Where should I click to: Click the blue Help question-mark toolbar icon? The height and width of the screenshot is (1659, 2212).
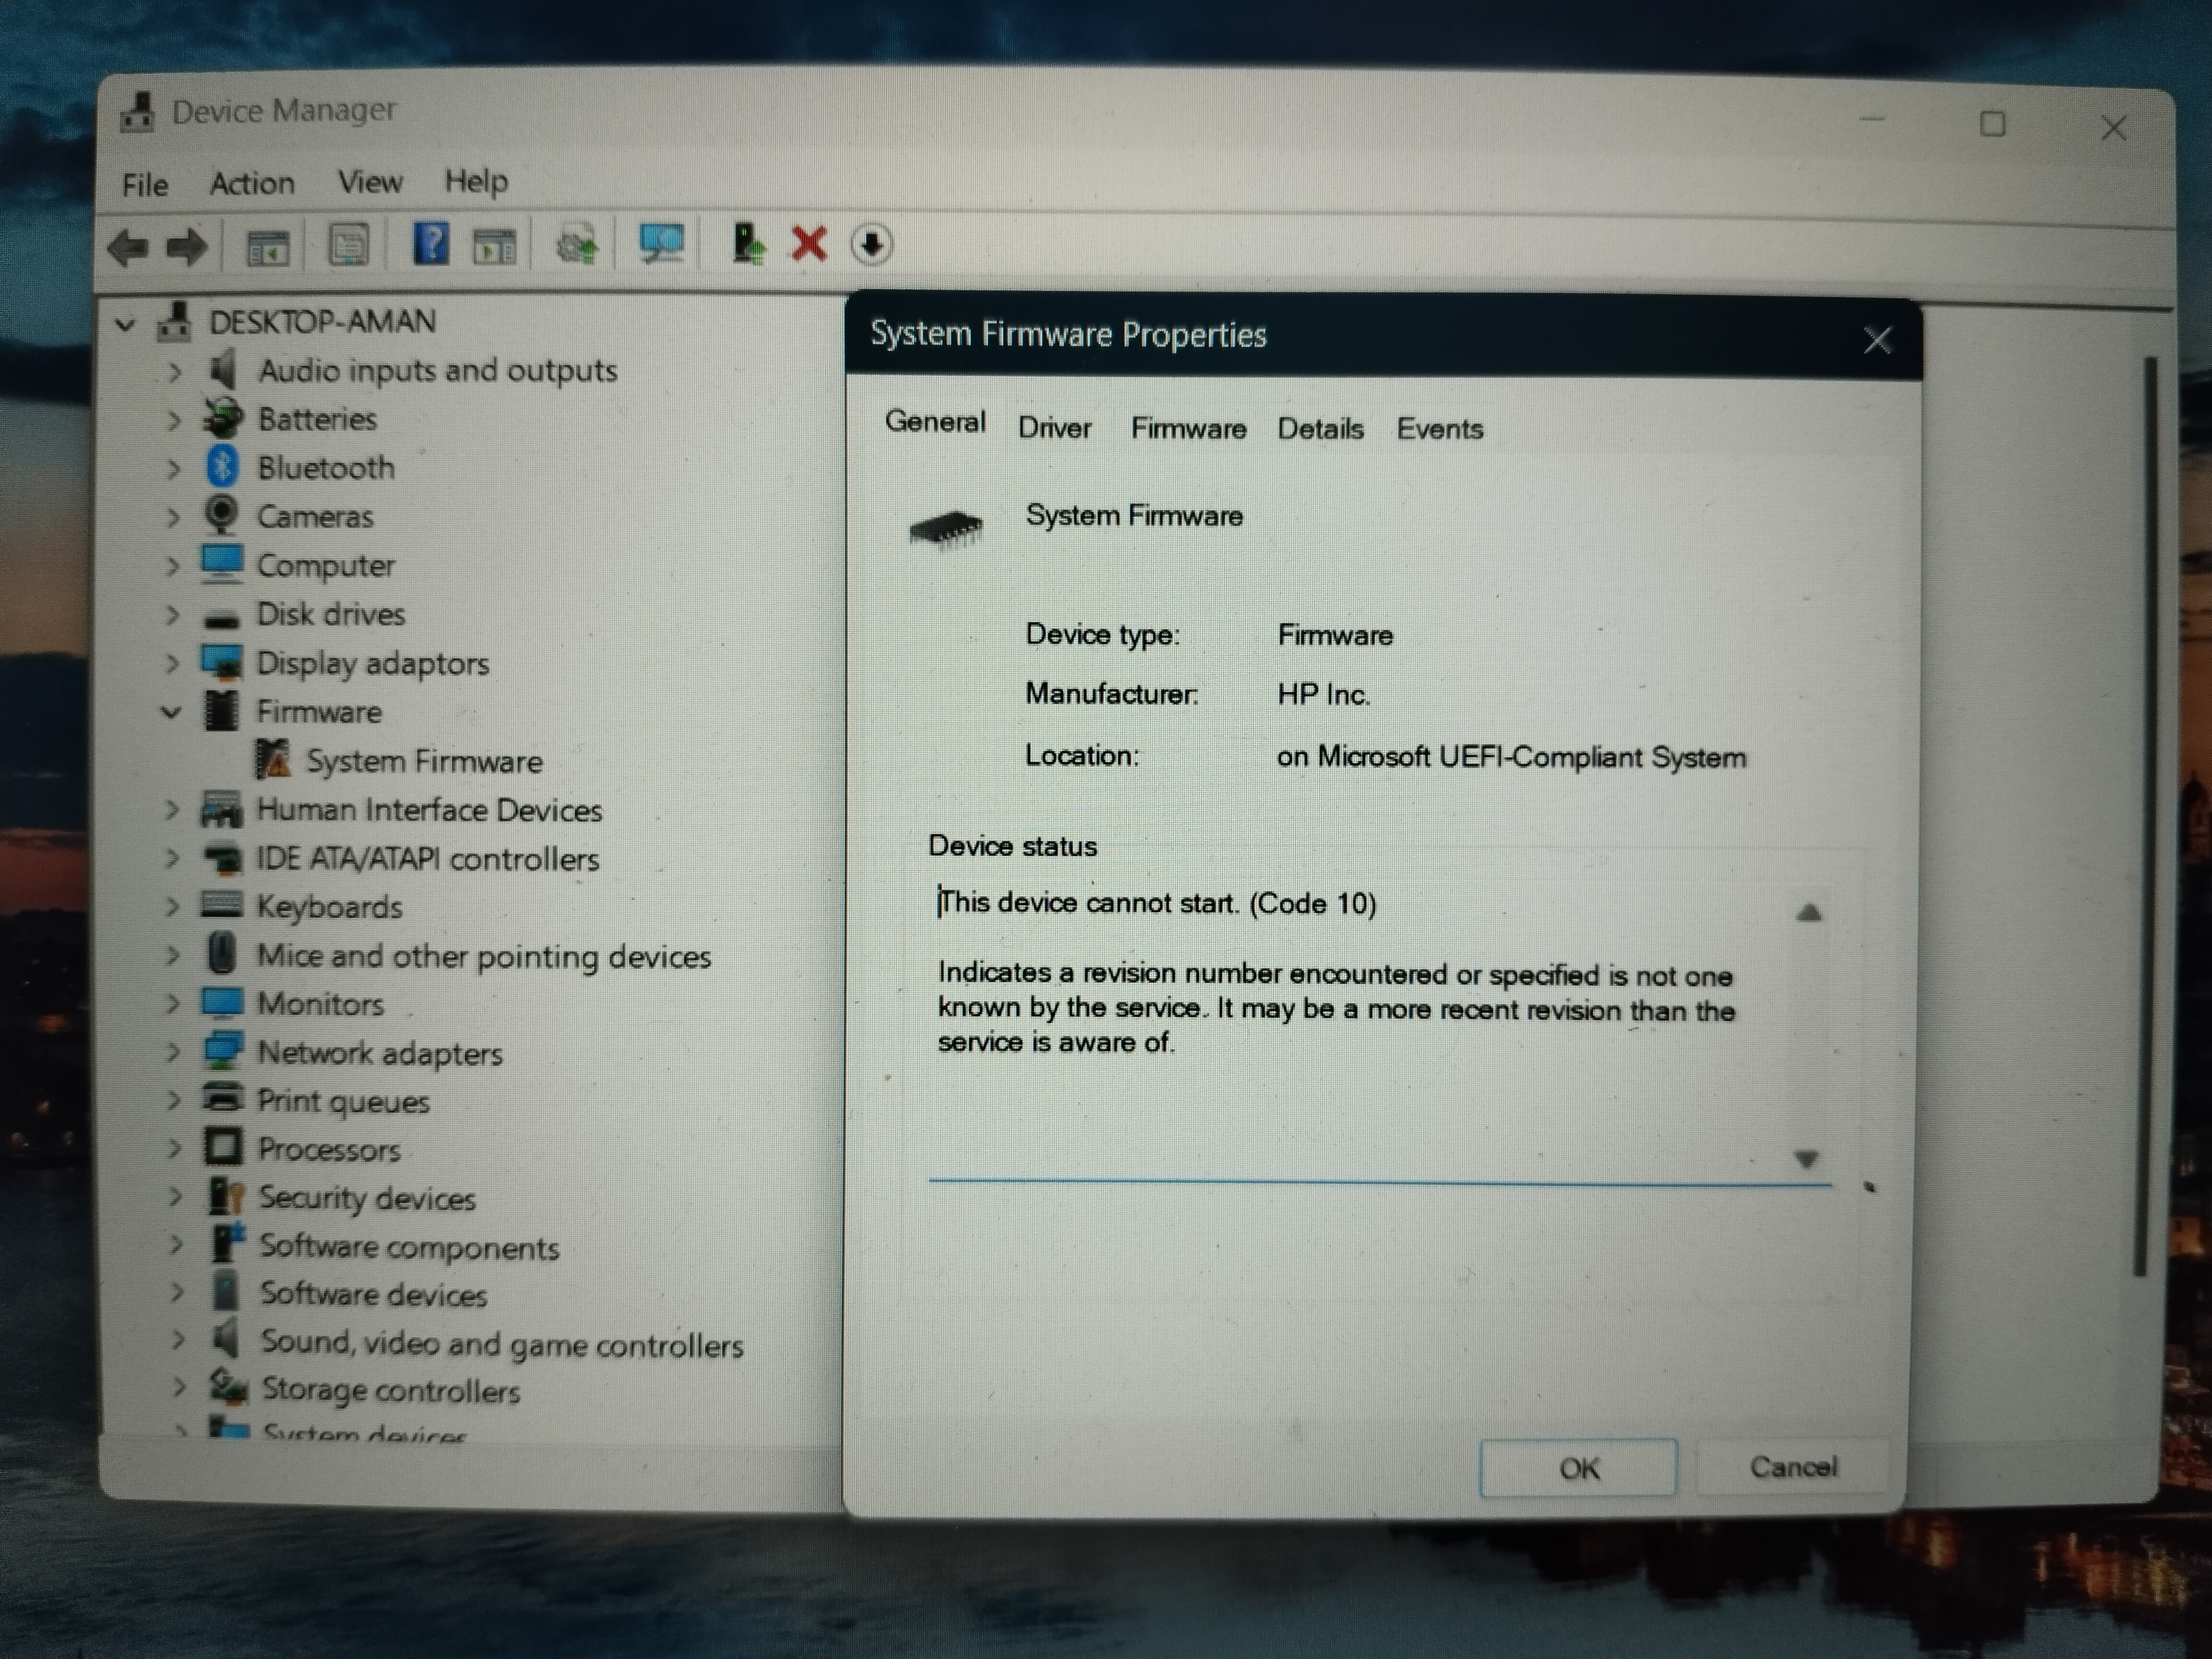point(430,245)
